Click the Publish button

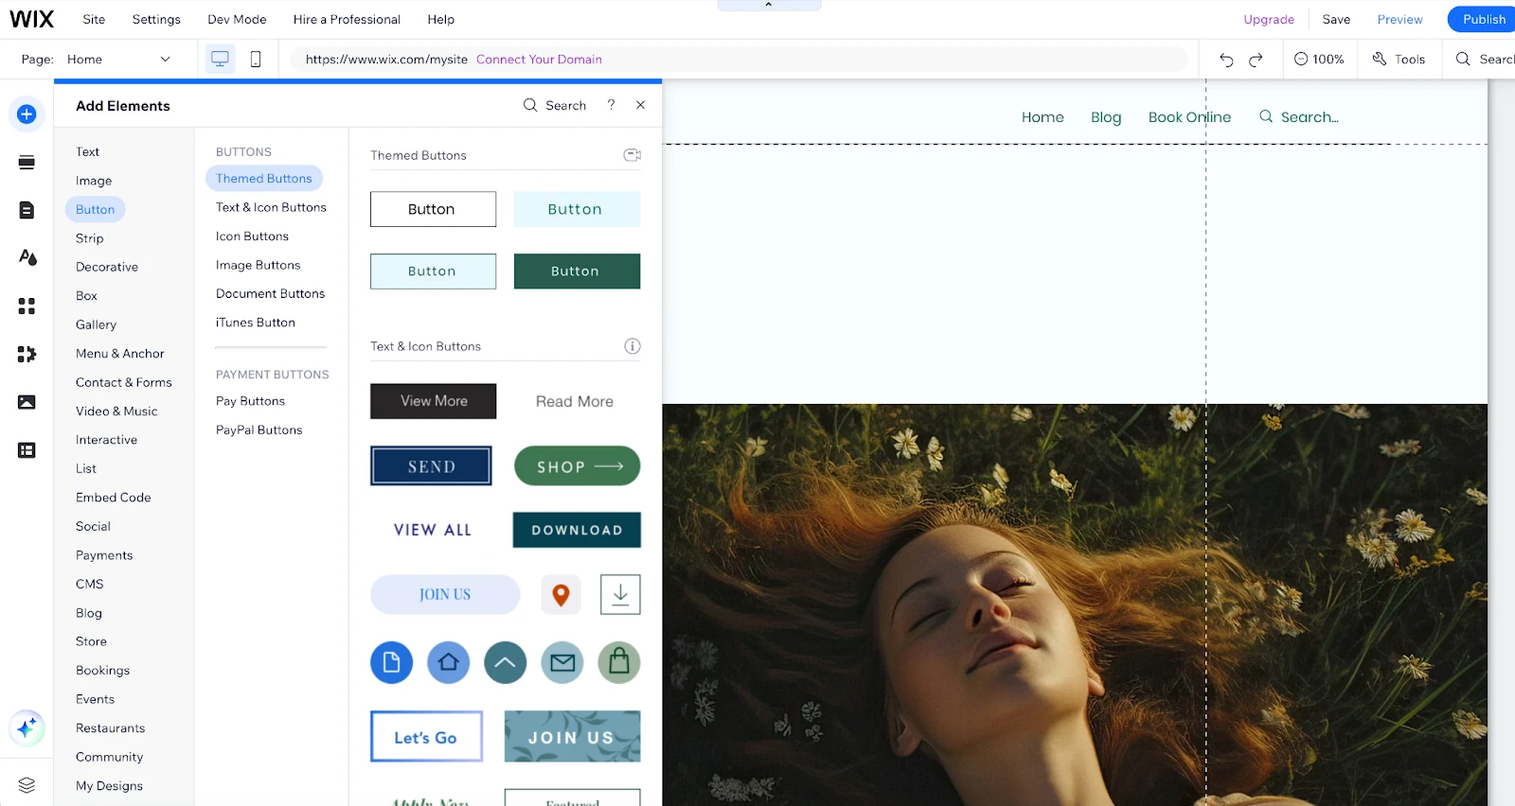pos(1483,19)
